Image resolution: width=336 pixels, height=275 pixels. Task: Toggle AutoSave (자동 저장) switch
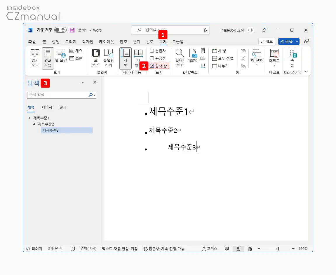pos(60,30)
